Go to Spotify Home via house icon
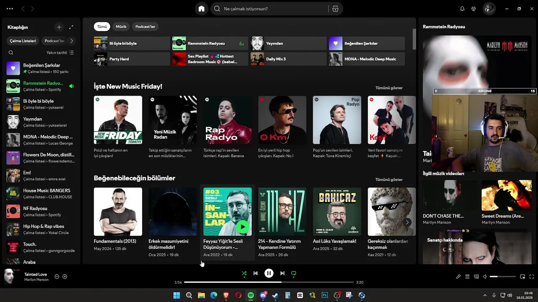The height and width of the screenshot is (302, 538). pyautogui.click(x=201, y=9)
